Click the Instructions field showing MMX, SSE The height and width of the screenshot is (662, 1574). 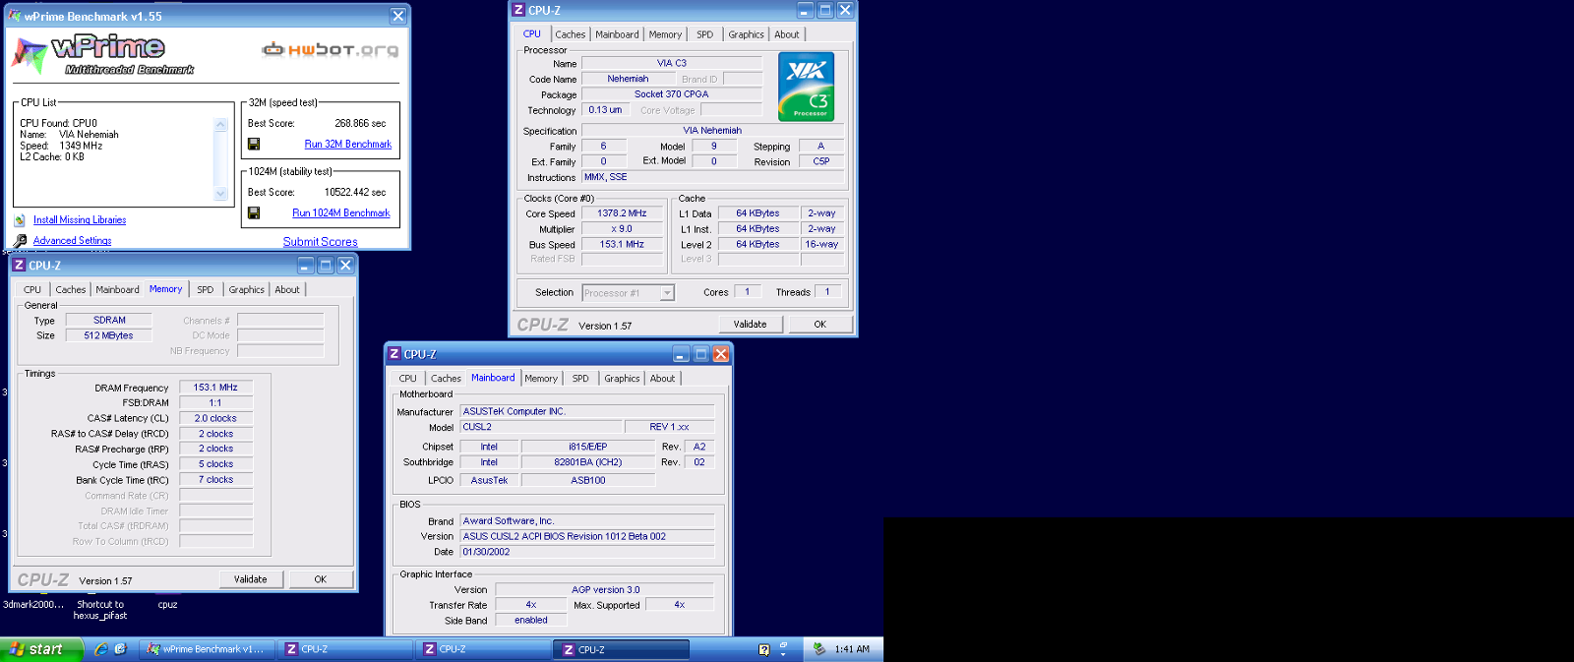click(713, 178)
